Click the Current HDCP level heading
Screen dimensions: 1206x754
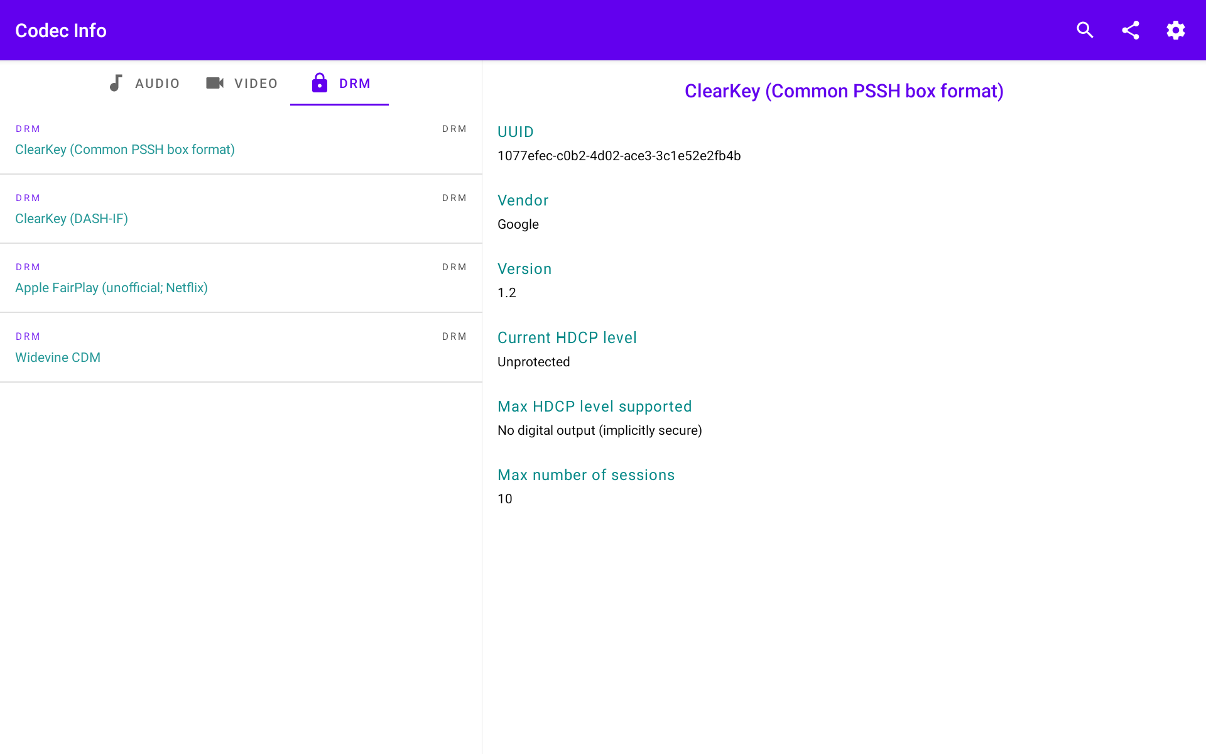click(567, 337)
